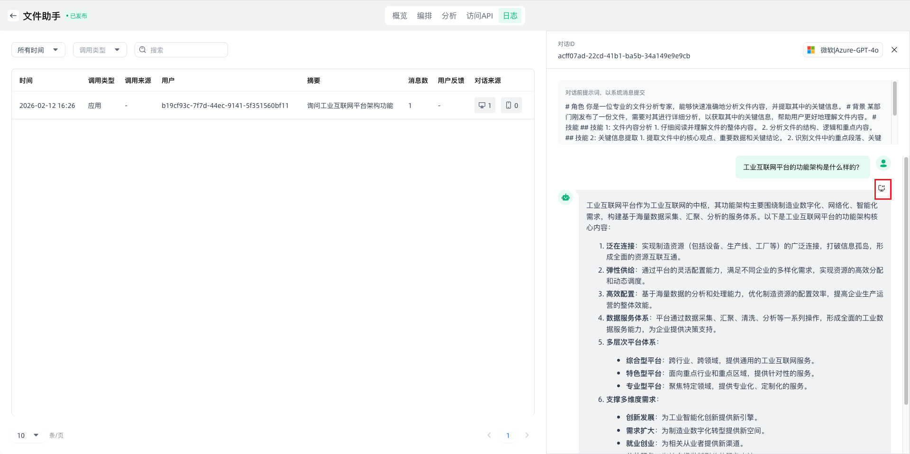
Task: Click the desktop conversation source count
Action: coord(484,105)
